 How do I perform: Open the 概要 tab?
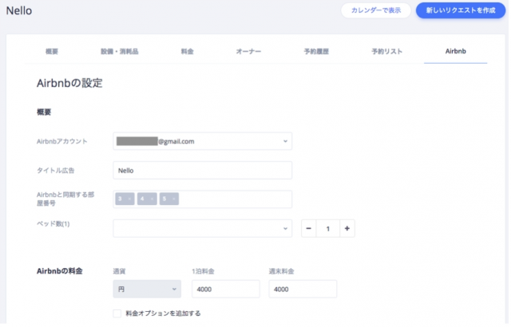coord(51,51)
